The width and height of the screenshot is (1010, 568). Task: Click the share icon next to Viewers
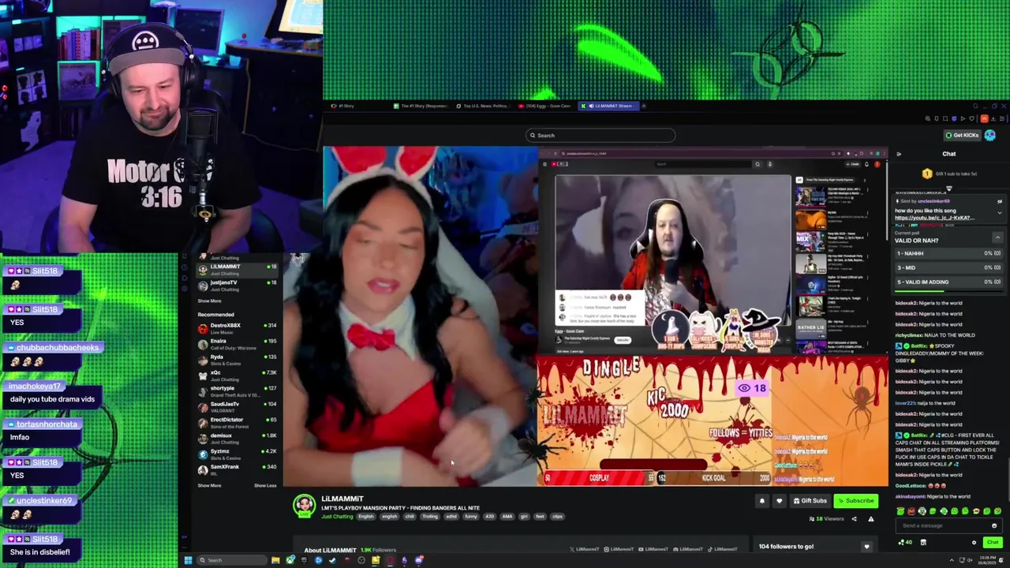tap(854, 519)
